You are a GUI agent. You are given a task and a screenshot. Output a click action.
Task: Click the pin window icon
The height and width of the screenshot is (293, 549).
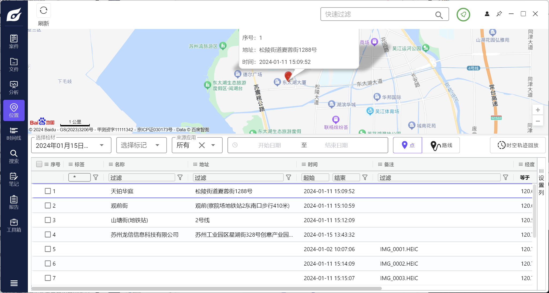499,14
